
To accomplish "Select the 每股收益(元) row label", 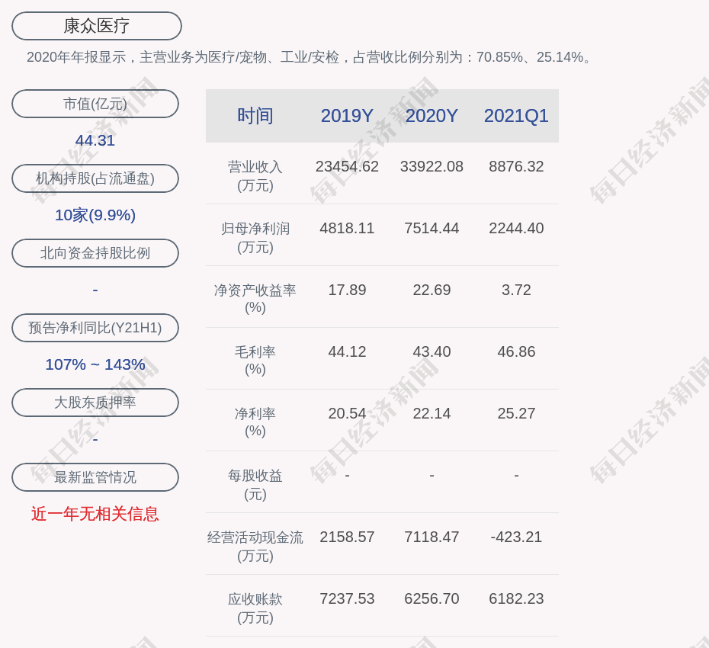I will (x=255, y=484).
